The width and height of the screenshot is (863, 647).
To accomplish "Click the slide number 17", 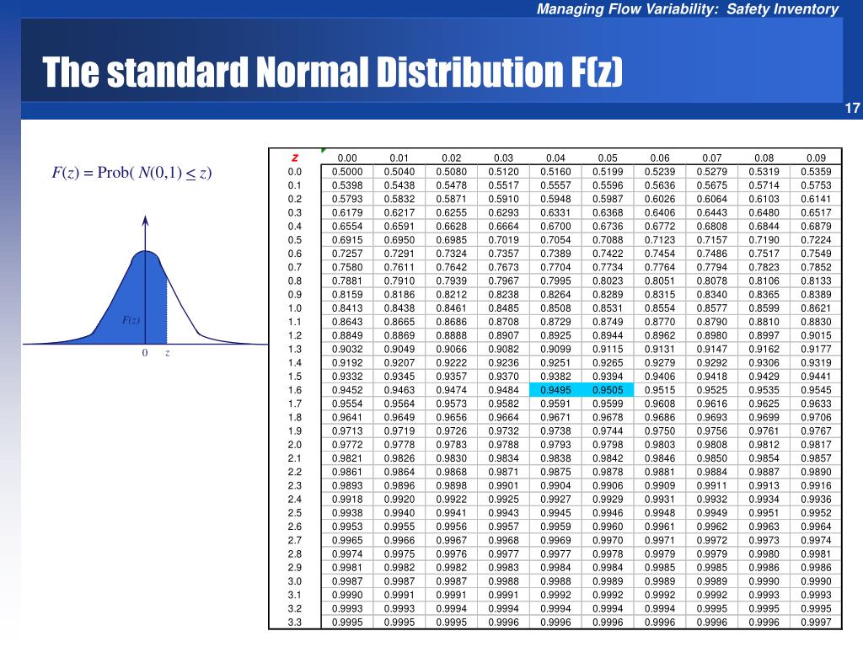I will click(x=852, y=108).
